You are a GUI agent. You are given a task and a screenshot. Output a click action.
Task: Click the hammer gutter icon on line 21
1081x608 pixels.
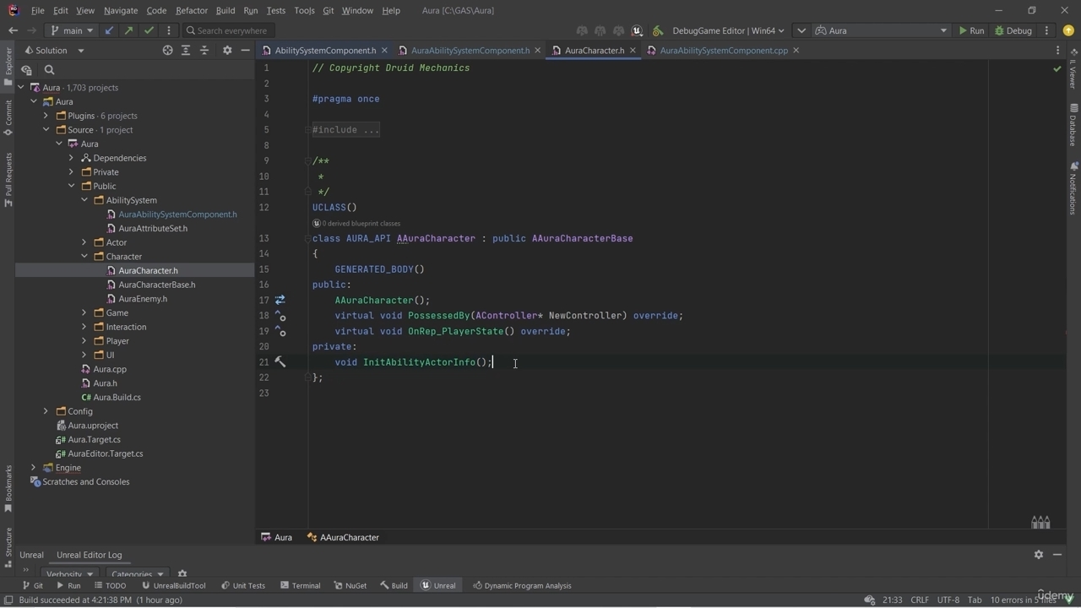(280, 361)
